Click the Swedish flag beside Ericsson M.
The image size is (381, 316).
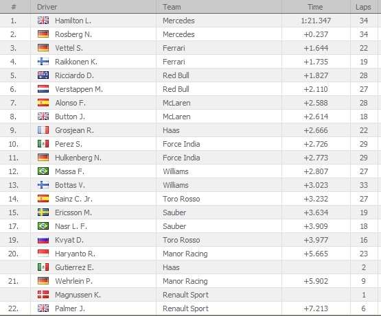click(x=43, y=212)
